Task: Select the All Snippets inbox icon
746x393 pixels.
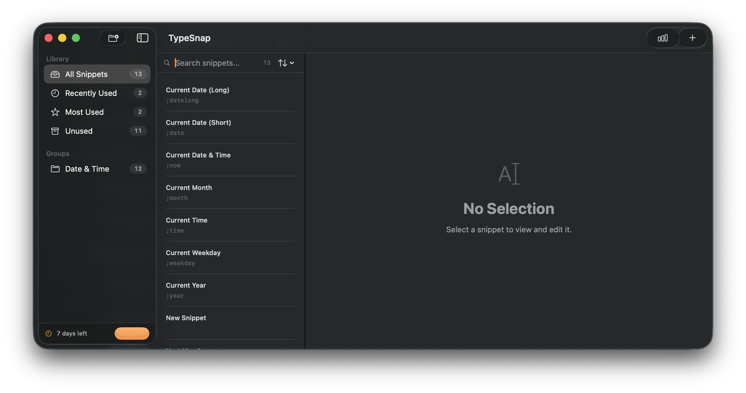Action: pyautogui.click(x=56, y=74)
